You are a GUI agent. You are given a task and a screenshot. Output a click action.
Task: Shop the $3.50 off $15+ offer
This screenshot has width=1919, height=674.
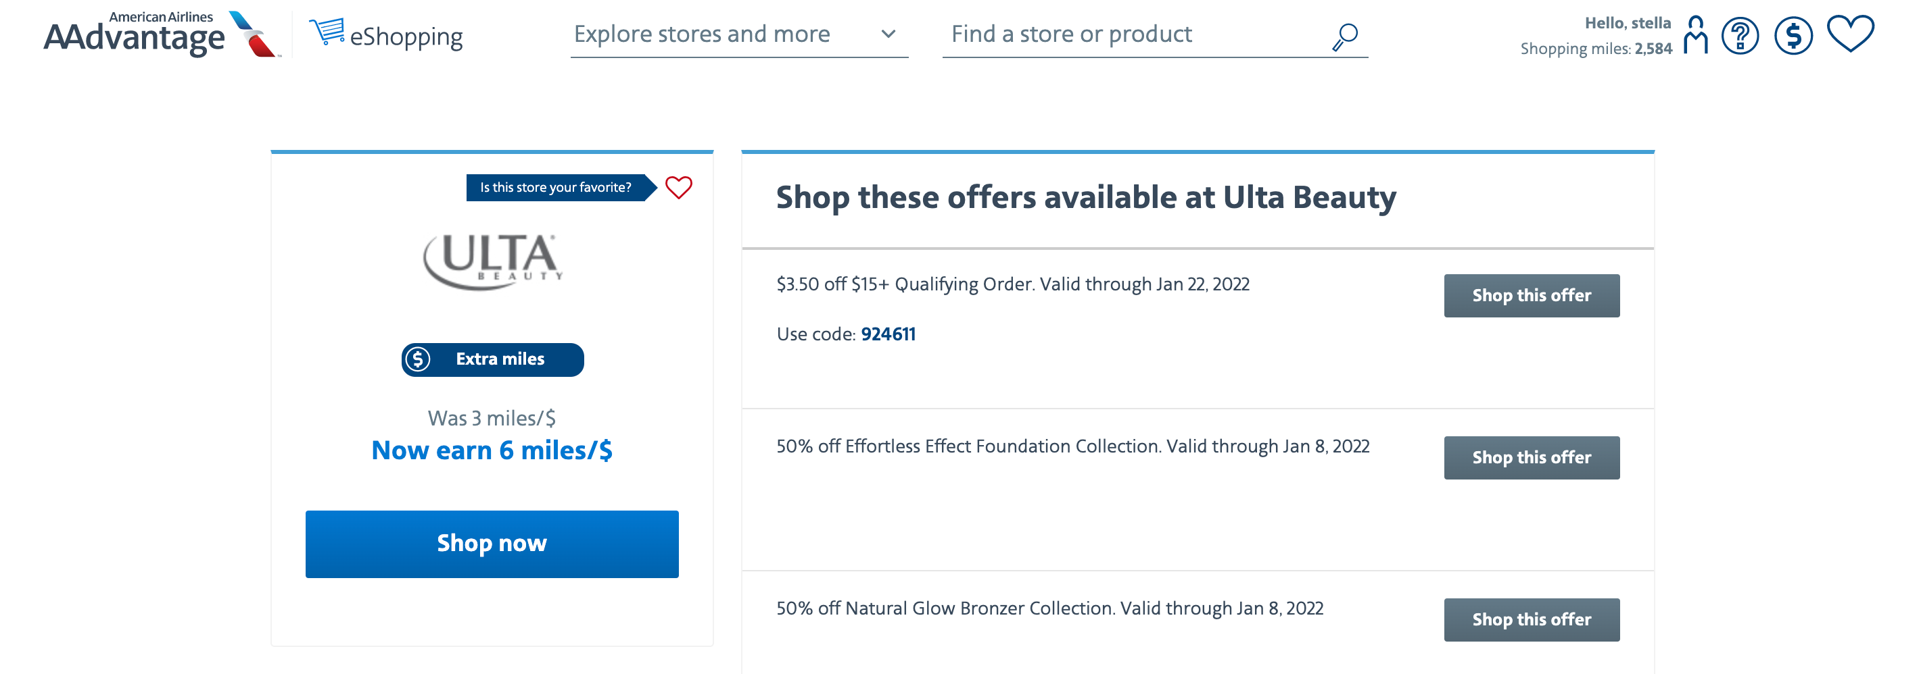1532,295
